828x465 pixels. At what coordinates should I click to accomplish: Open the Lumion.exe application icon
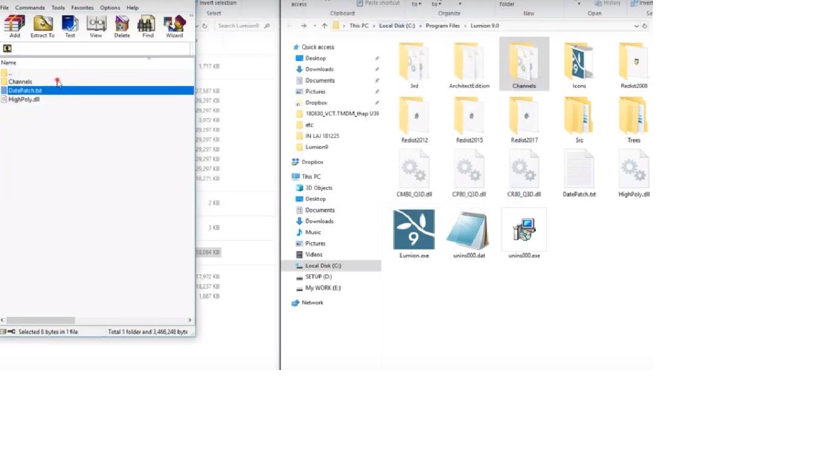tap(414, 230)
